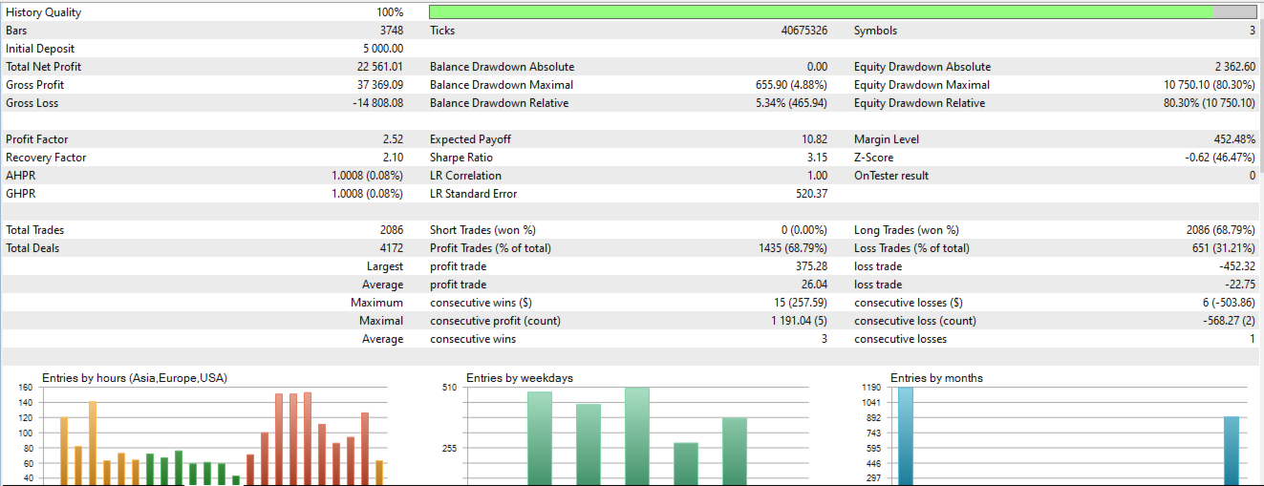Select the Total Net Profit value 22 561.01
1264x486 pixels.
(380, 67)
